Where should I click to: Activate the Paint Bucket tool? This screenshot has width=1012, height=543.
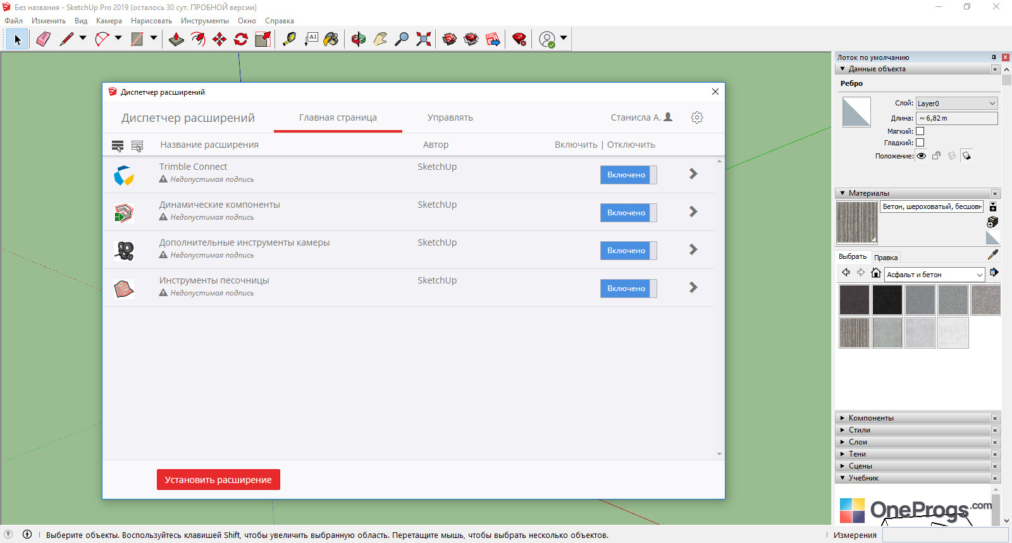click(331, 39)
